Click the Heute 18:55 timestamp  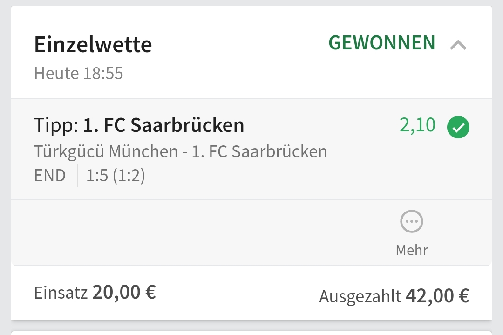[79, 74]
